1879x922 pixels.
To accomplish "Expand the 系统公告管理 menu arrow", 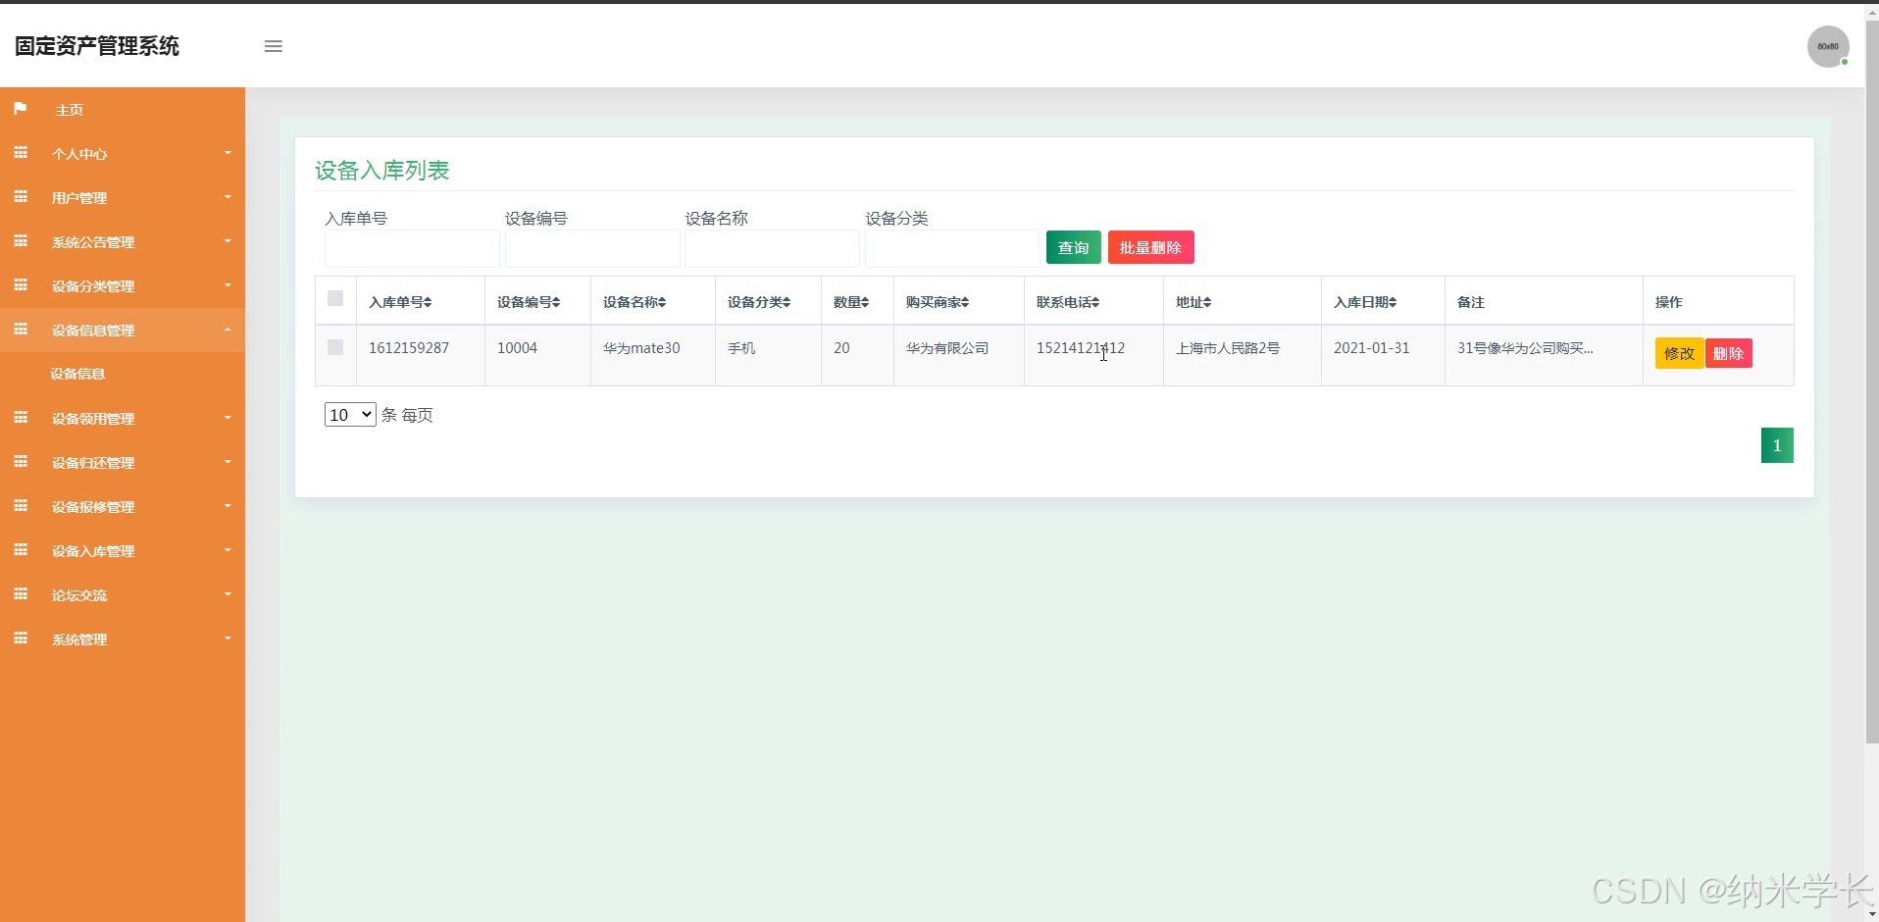I will (228, 241).
